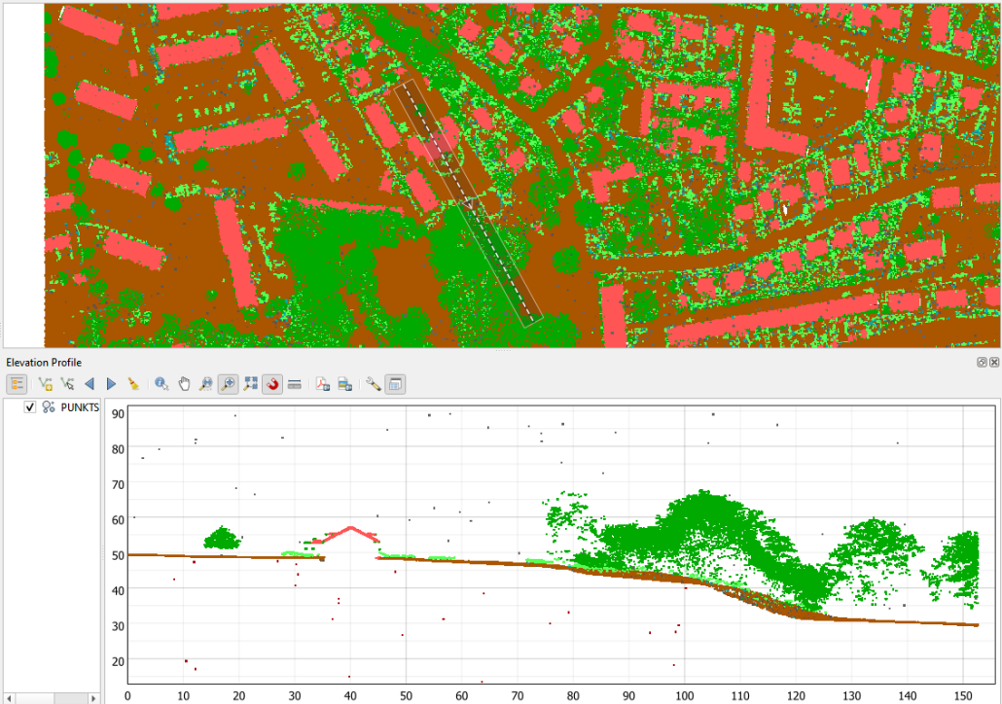The height and width of the screenshot is (704, 1002).
Task: Toggle snapping with the magnet icon
Action: (271, 383)
